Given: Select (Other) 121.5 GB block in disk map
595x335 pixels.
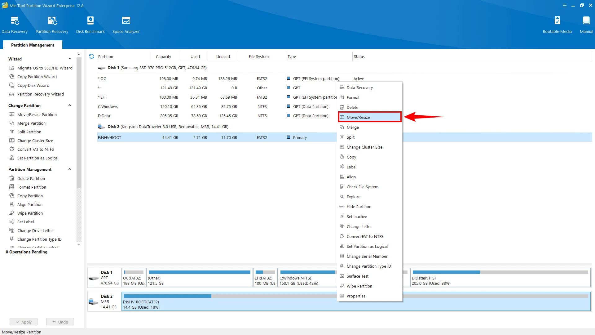Looking at the screenshot, I should pyautogui.click(x=199, y=278).
